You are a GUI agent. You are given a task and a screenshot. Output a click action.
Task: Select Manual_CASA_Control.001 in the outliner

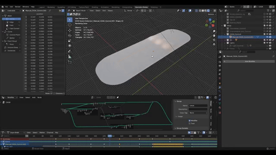243,37
